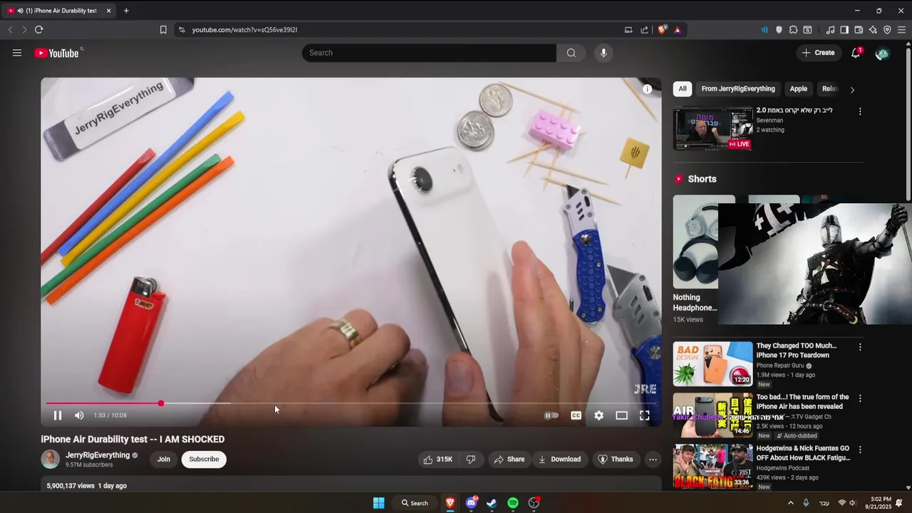Viewport: 912px width, 513px height.
Task: Seek on the video progress bar
Action: click(351, 403)
